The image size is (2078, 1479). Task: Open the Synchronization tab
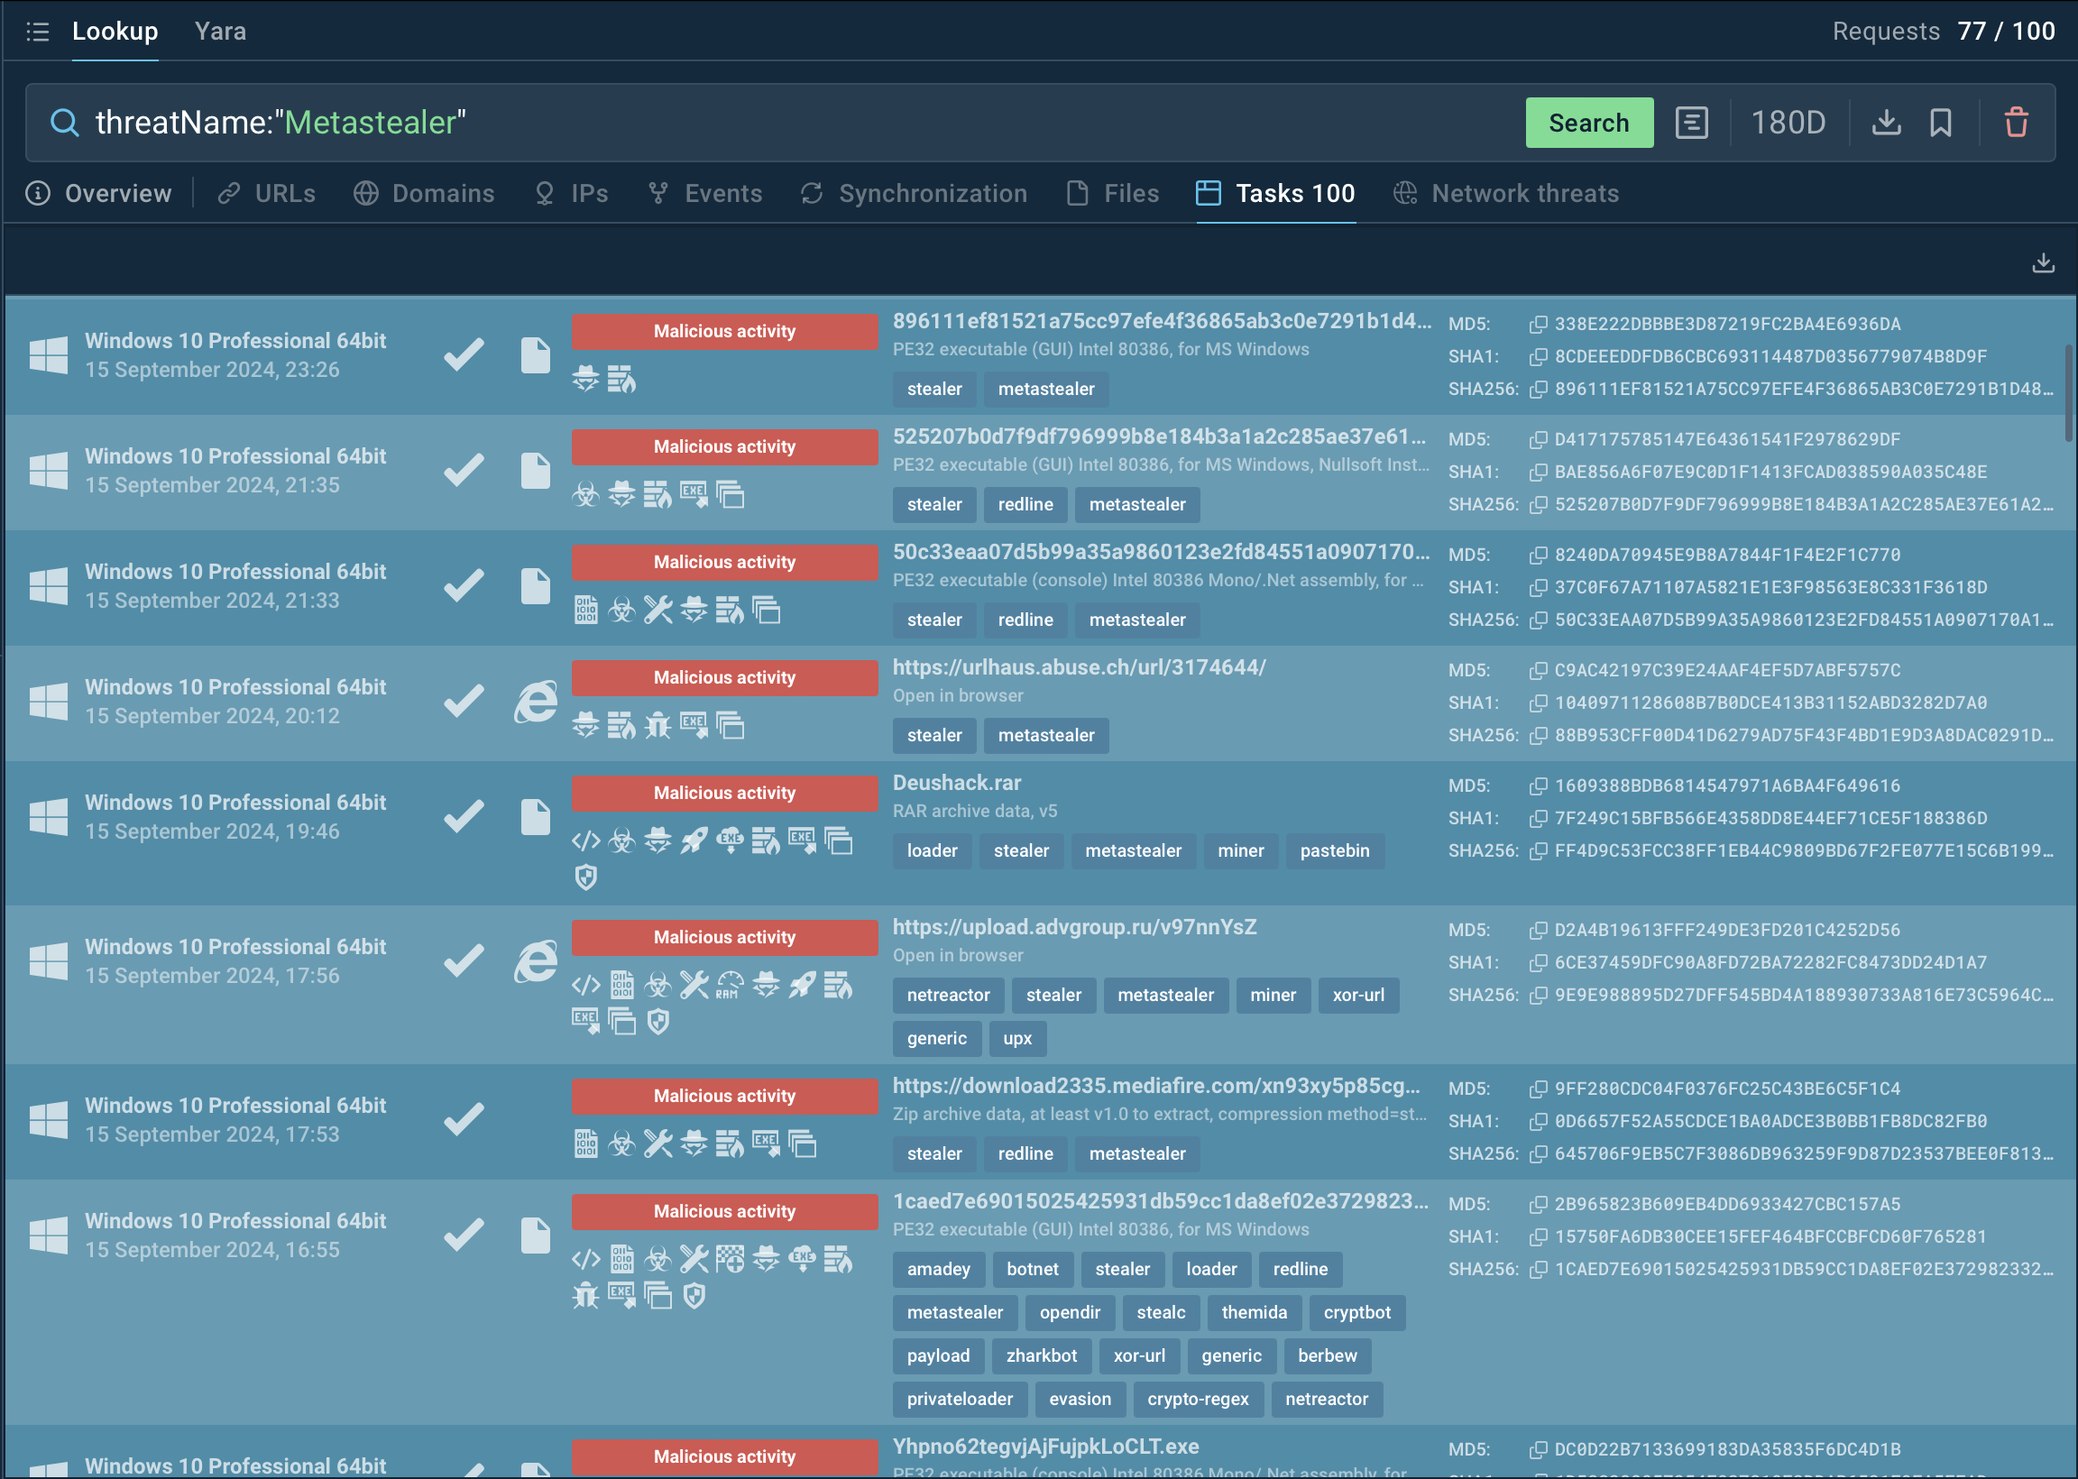click(x=915, y=193)
